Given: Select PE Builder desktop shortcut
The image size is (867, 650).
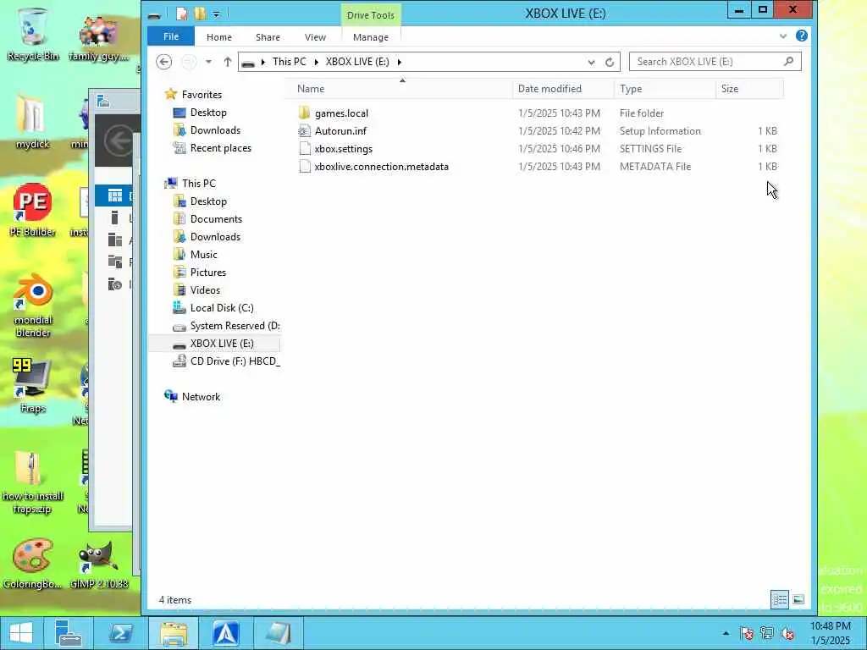Looking at the screenshot, I should pyautogui.click(x=33, y=210).
